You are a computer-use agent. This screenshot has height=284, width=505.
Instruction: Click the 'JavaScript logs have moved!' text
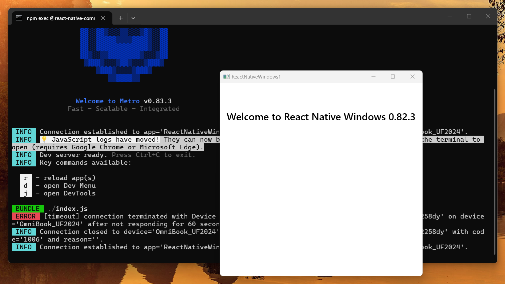click(x=105, y=139)
